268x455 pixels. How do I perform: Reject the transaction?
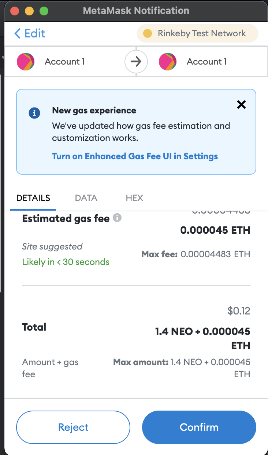coord(73,427)
